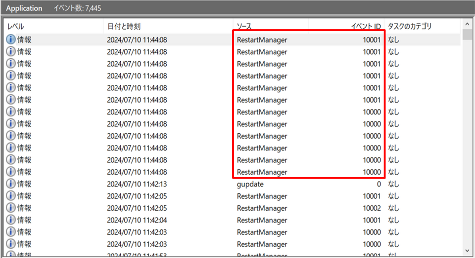Click the info icon on the event ID 10002 row
This screenshot has width=475, height=258.
point(11,208)
